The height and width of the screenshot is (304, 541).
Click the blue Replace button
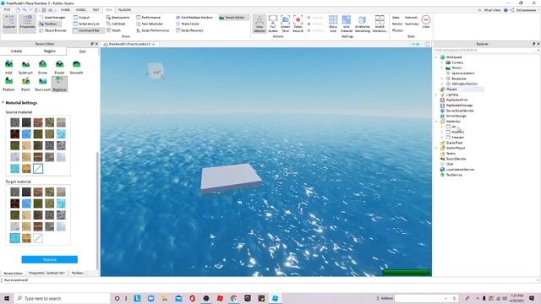coord(49,259)
